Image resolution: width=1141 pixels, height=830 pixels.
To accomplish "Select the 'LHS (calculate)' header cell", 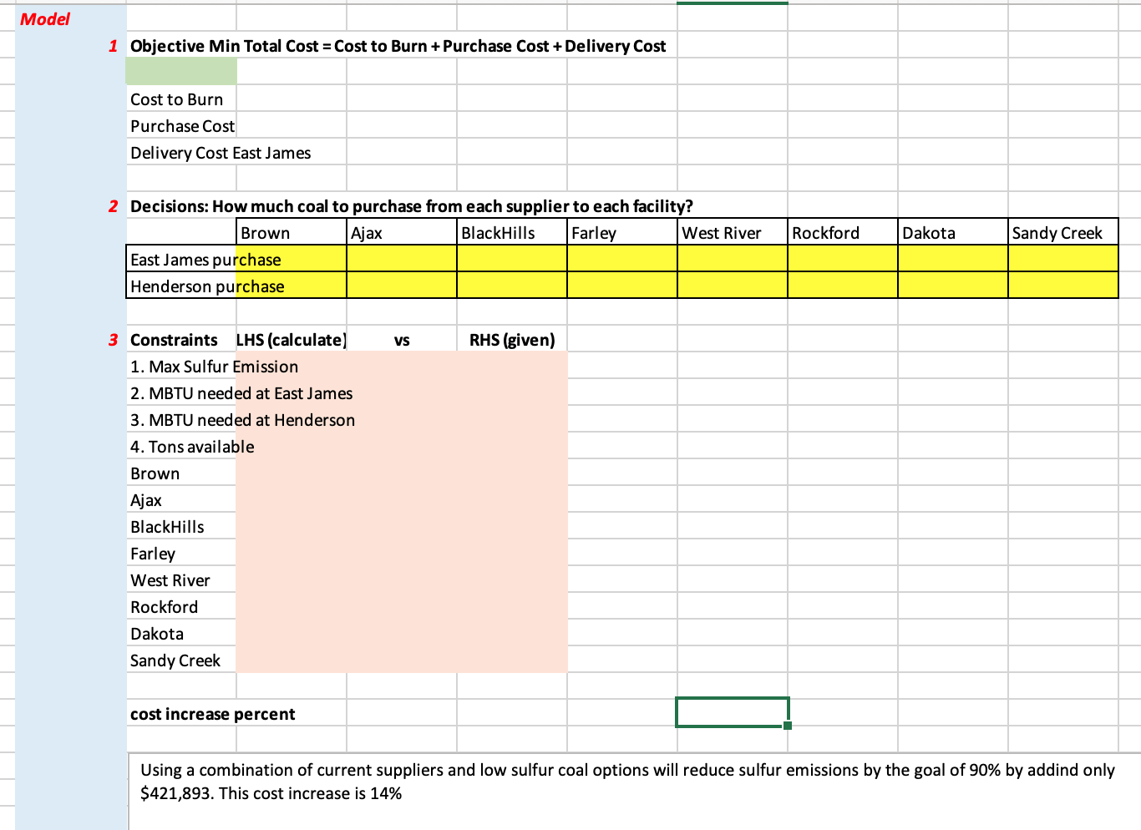I will pyautogui.click(x=292, y=340).
